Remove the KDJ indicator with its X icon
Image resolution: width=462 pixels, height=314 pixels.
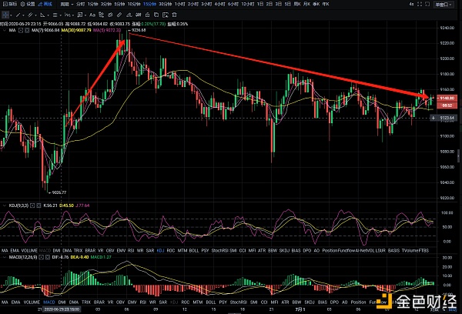click(38, 205)
